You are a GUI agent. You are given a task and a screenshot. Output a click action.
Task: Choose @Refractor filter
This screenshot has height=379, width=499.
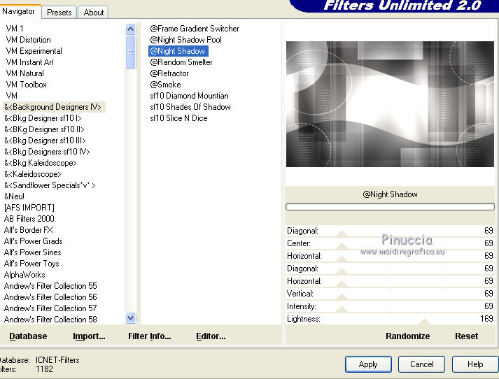click(x=169, y=73)
